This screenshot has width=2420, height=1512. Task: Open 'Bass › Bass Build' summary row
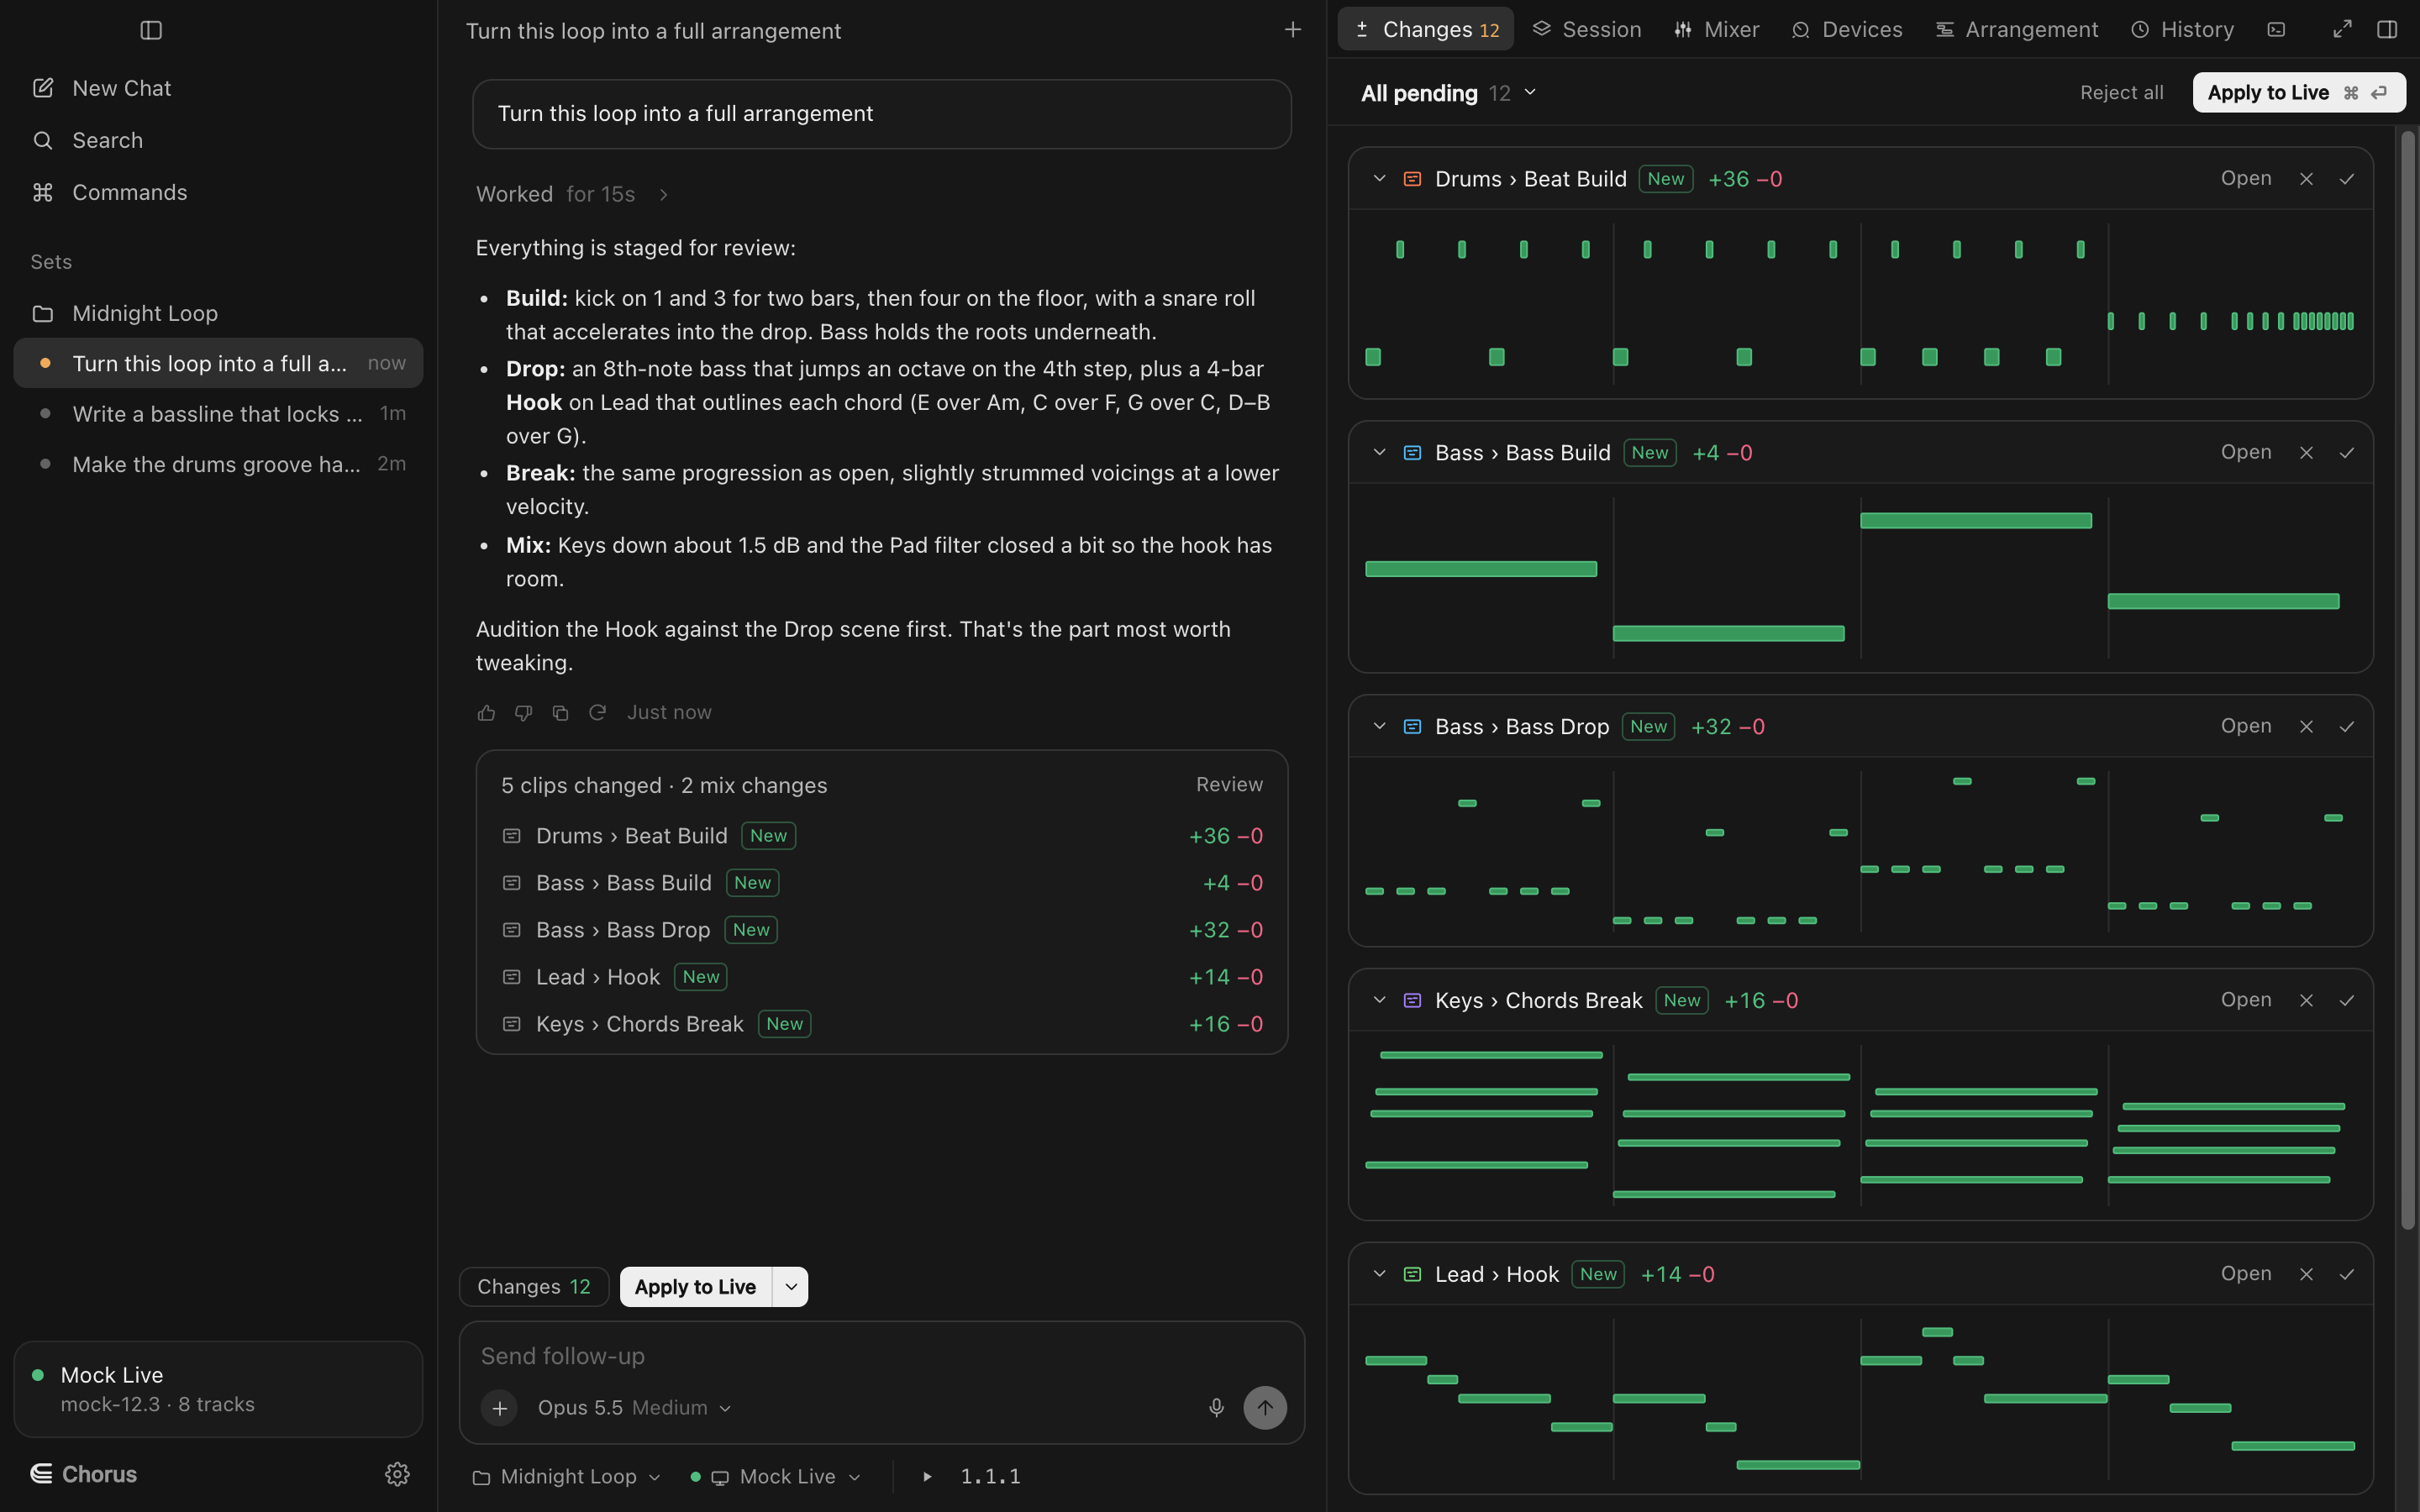882,883
